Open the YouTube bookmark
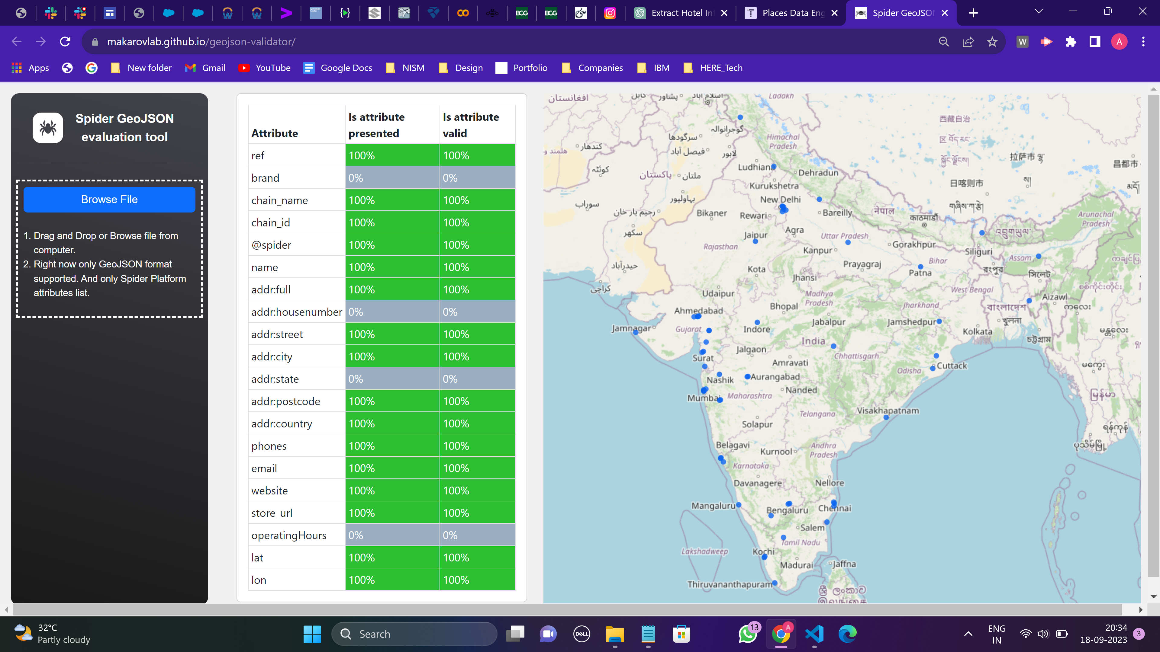The height and width of the screenshot is (652, 1160). 265,68
